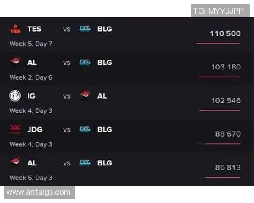
Task: Click the JDG team logo icon
Action: (15, 129)
